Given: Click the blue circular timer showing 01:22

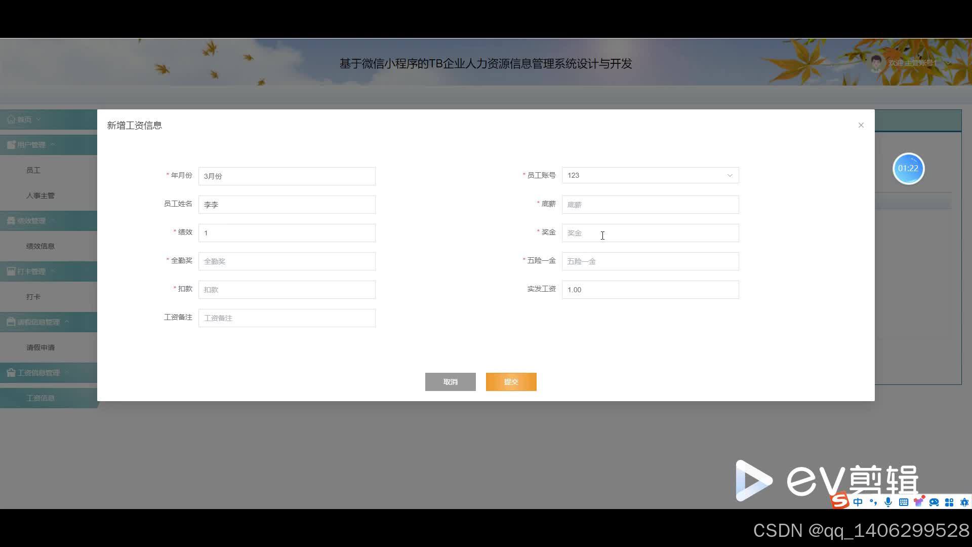Looking at the screenshot, I should 908,169.
